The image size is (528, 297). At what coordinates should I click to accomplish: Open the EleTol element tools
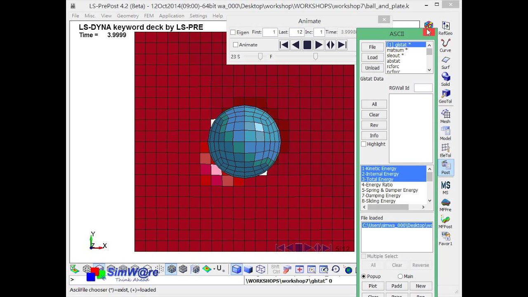(445, 151)
